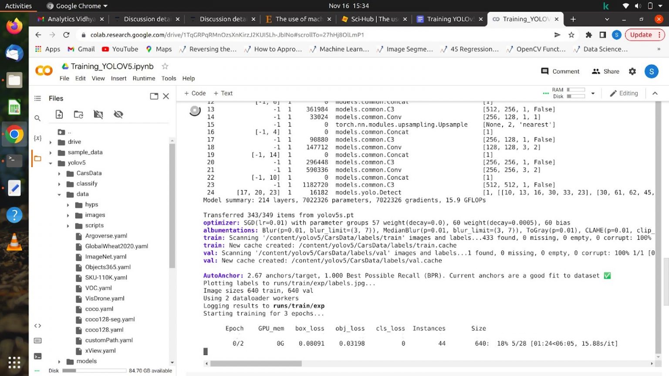The image size is (669, 376).
Task: Upload a file to the session storage
Action: [x=60, y=114]
